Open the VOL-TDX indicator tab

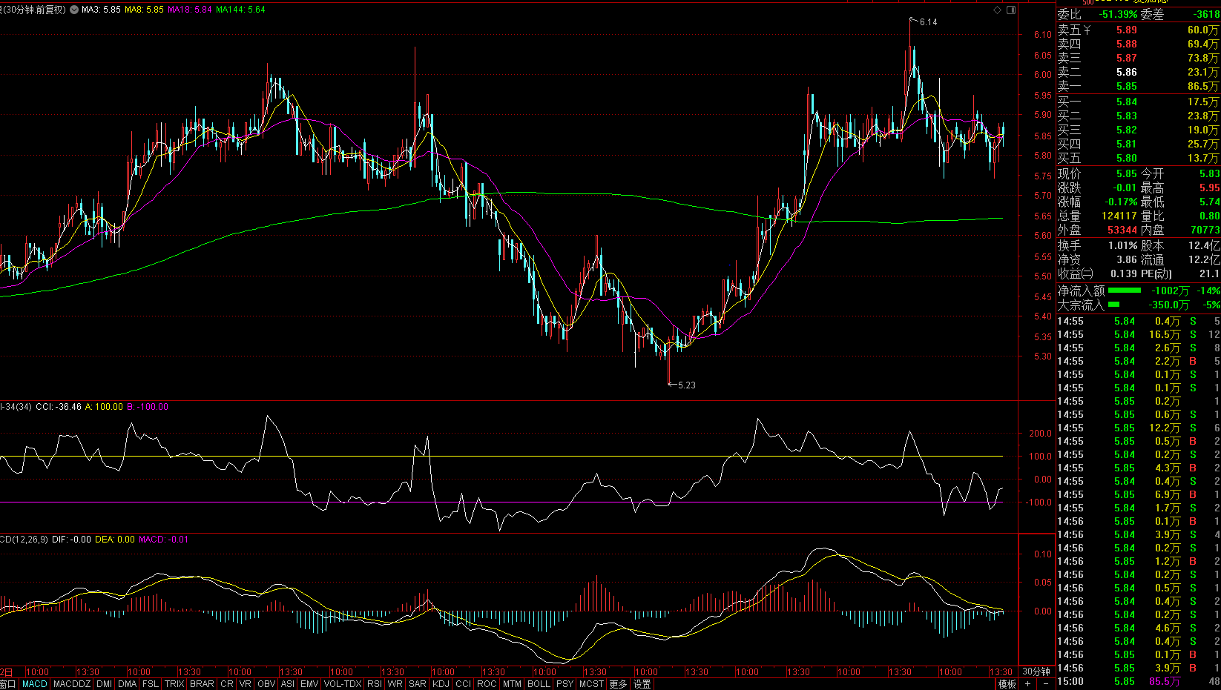click(343, 684)
